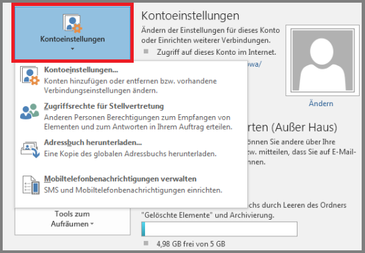Click 'Eine Kopie des globalen Adressbuchs herunterladen.' text
The width and height of the screenshot is (365, 253).
(130, 154)
